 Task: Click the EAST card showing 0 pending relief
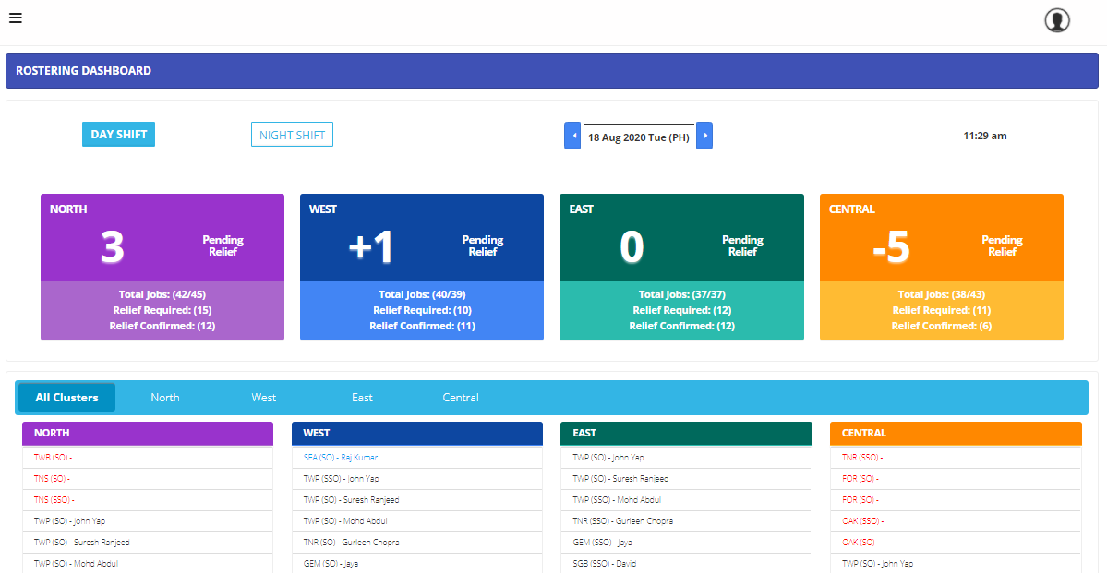681,267
